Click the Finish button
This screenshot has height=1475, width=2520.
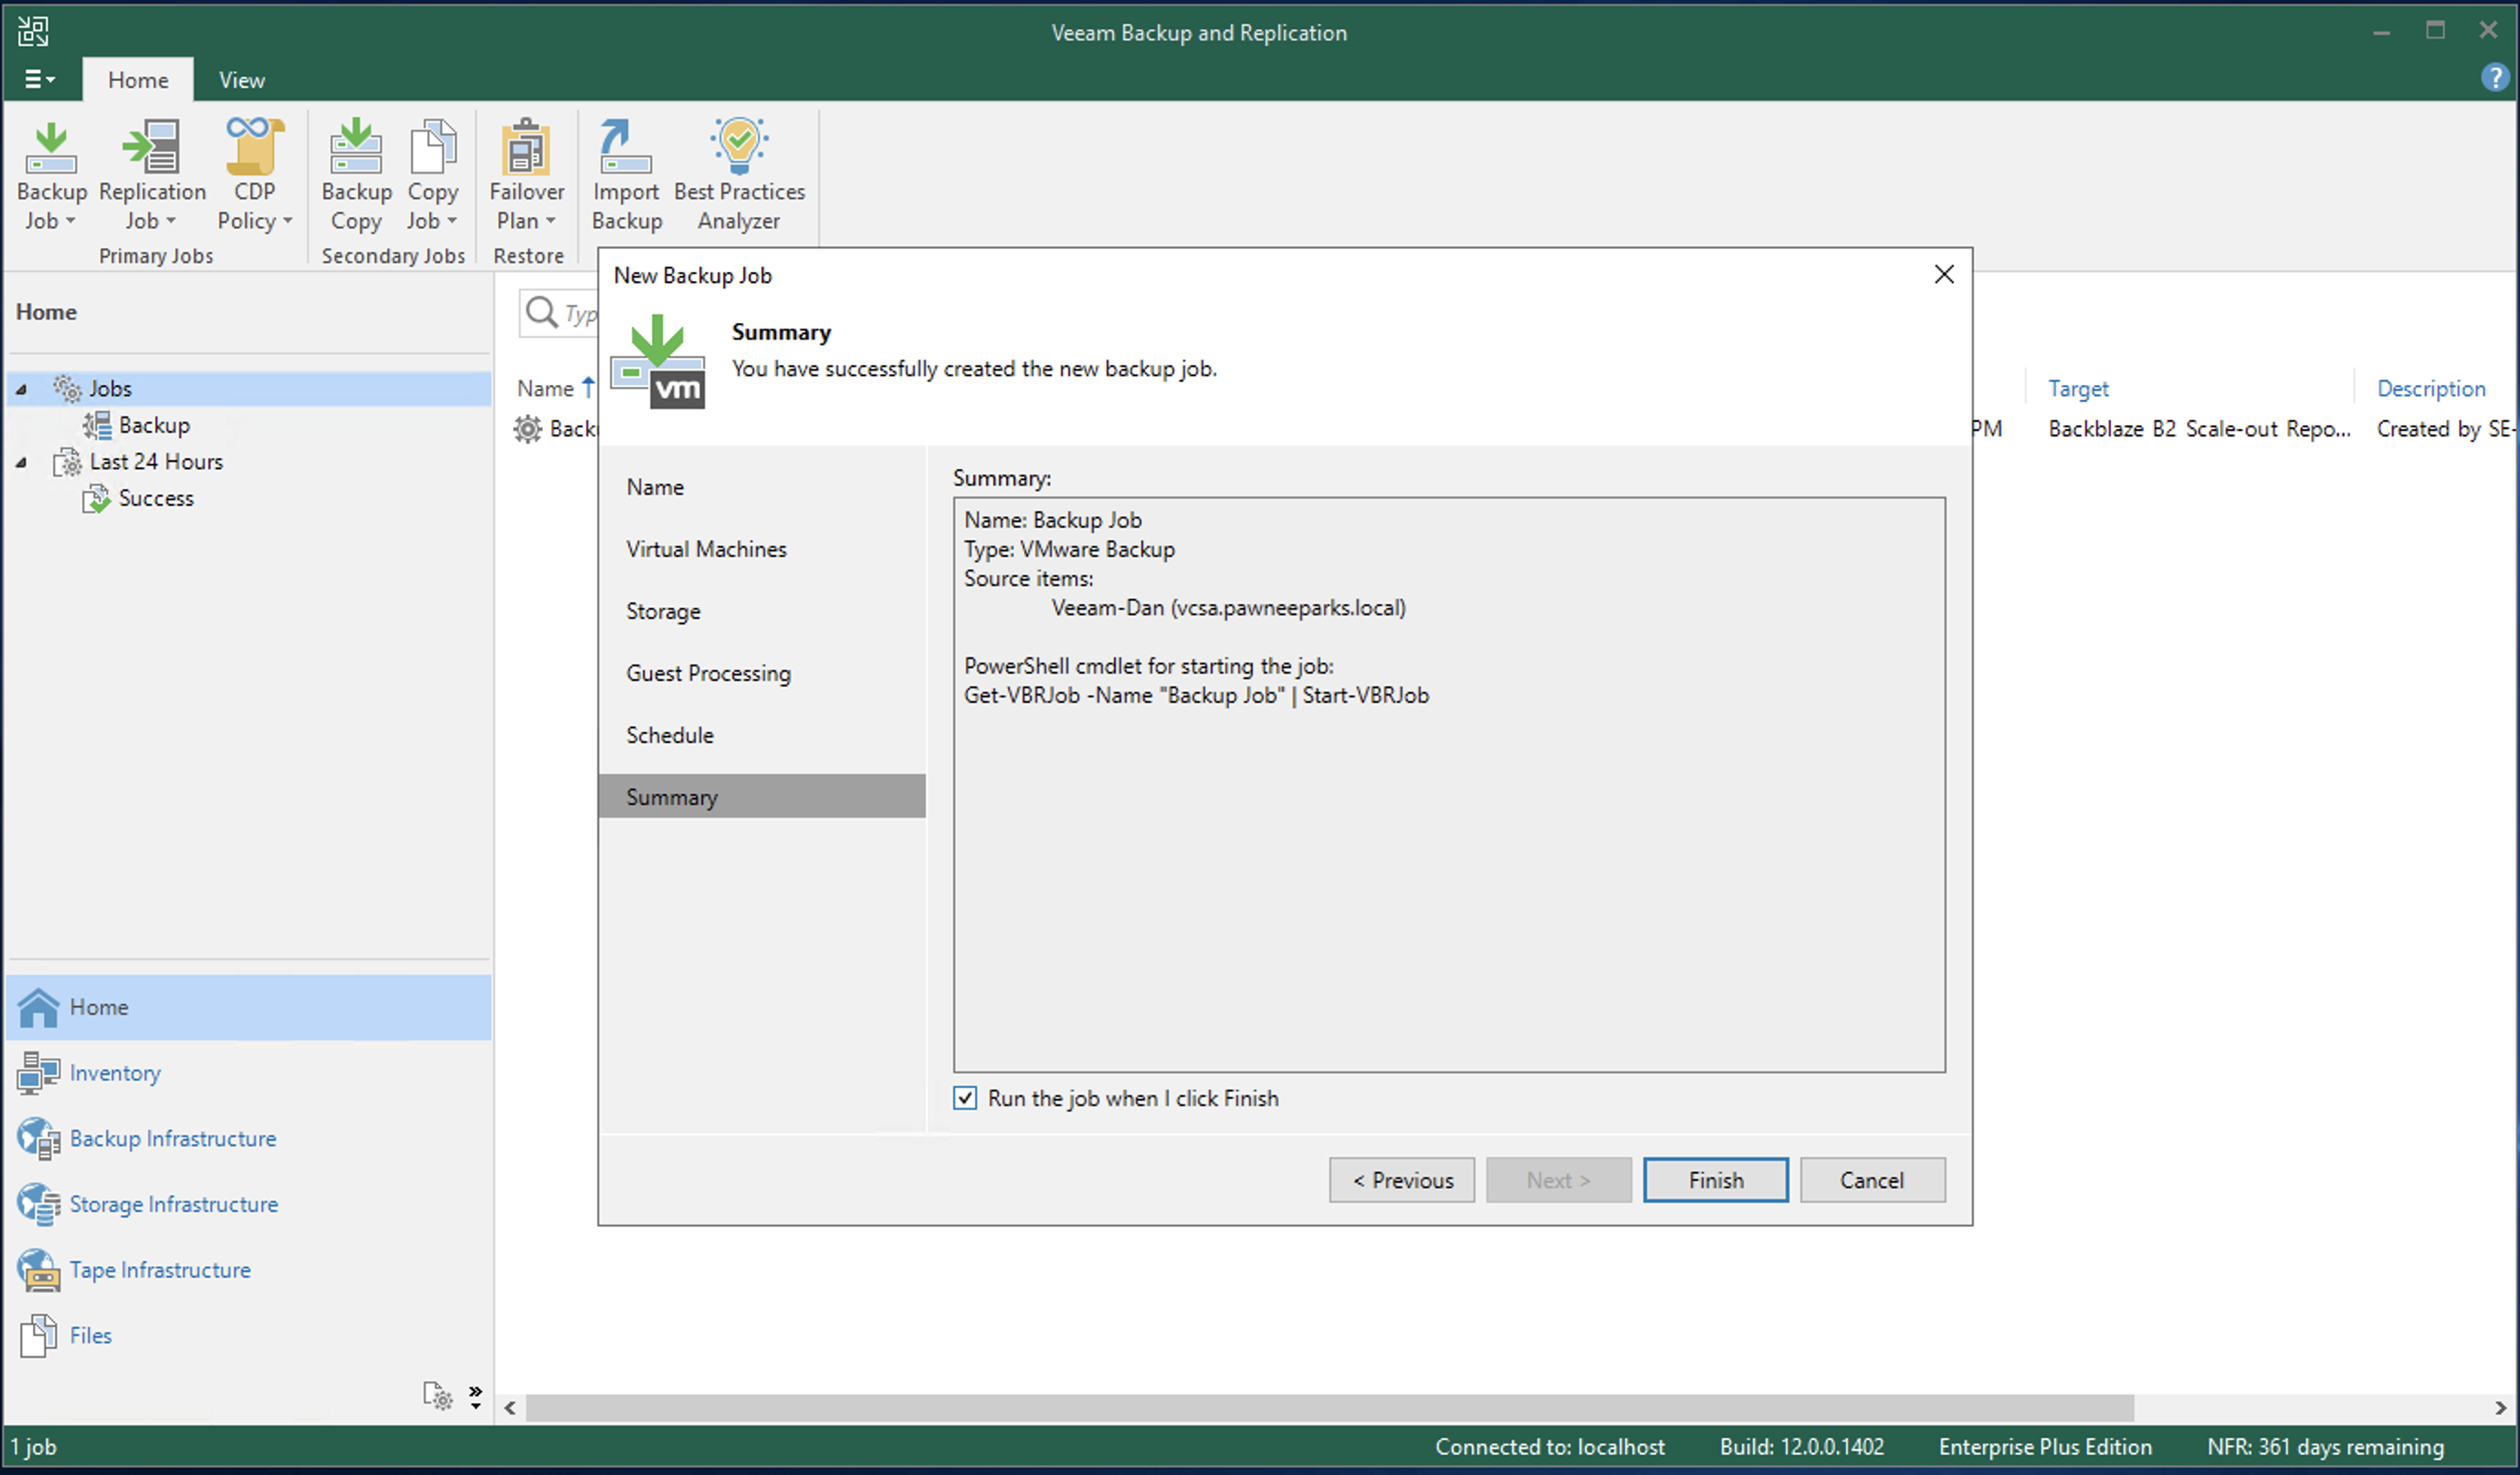coord(1716,1180)
